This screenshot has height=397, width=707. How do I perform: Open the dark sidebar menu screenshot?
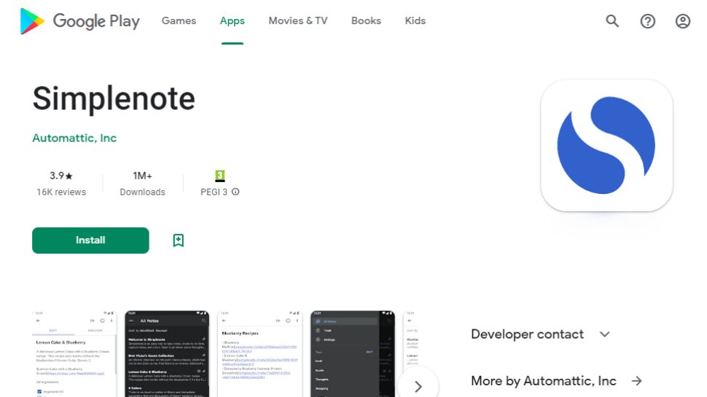[353, 354]
